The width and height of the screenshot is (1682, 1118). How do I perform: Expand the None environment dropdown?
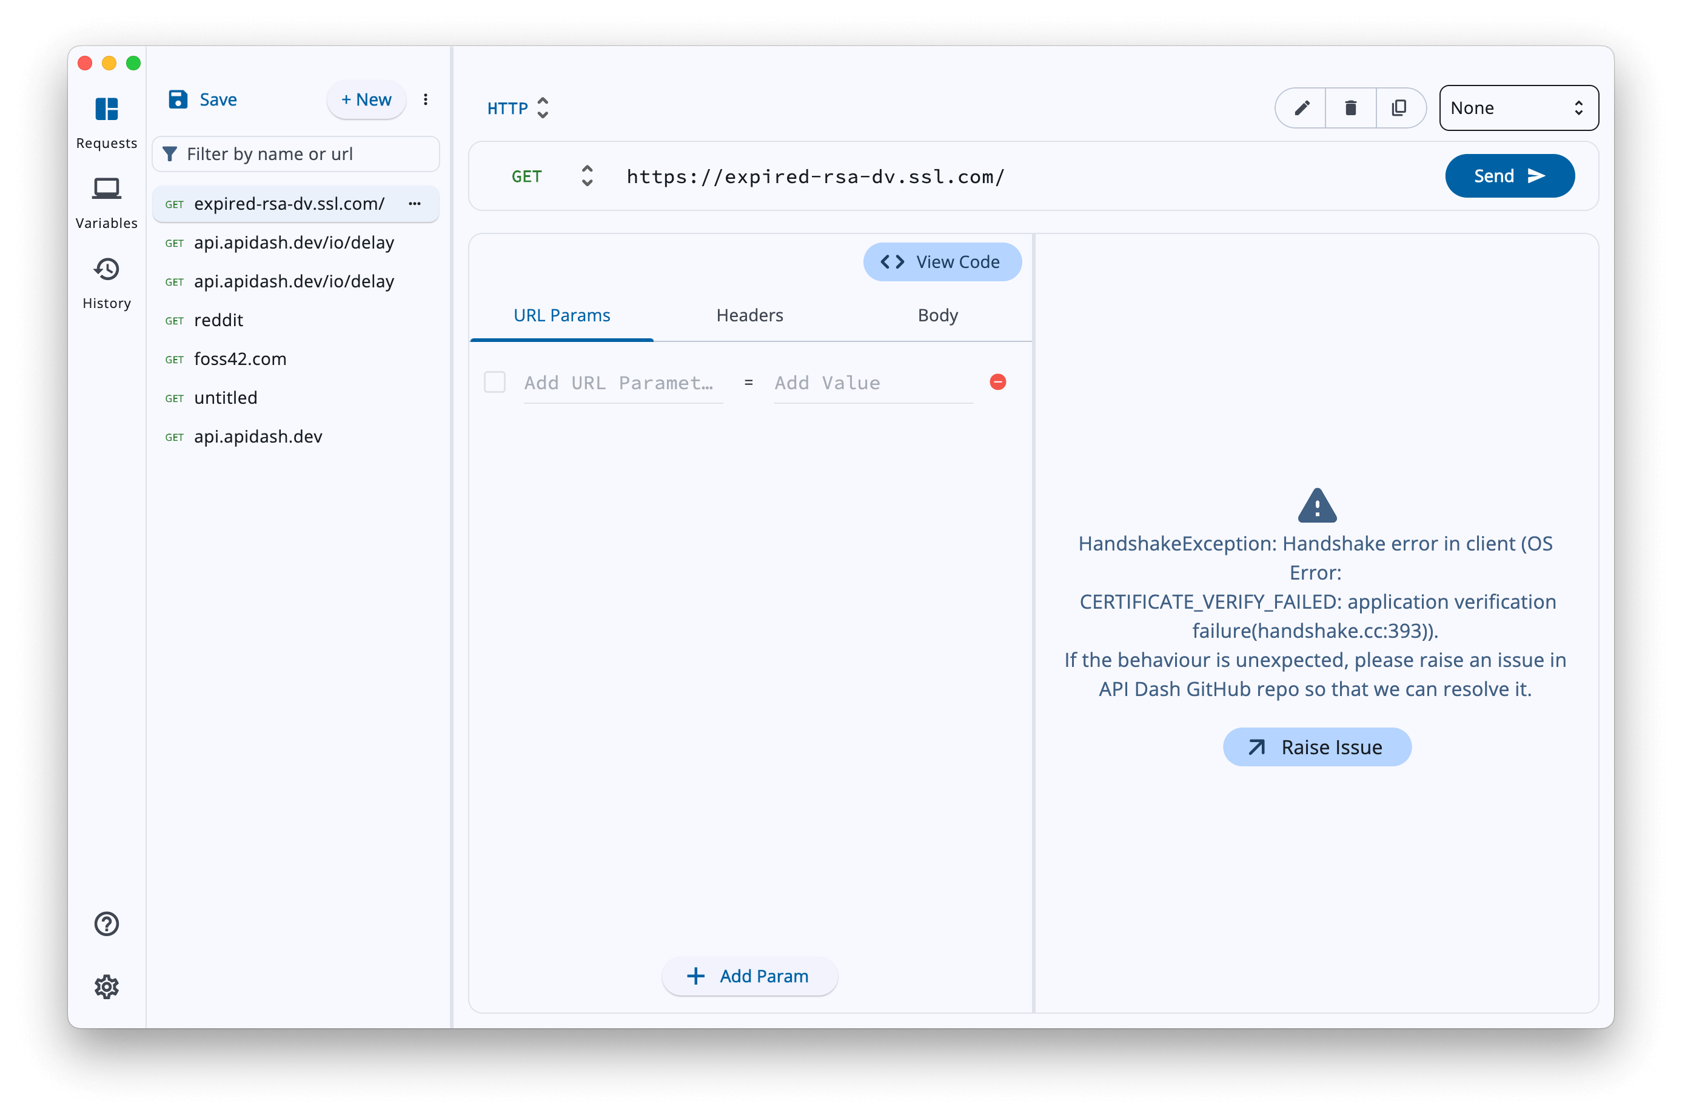1518,108
